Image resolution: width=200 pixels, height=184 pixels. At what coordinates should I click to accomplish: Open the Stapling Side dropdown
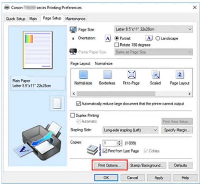click(130, 130)
